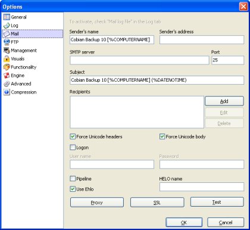
Task: Open the Functionality label in sidebar
Action: [24, 67]
